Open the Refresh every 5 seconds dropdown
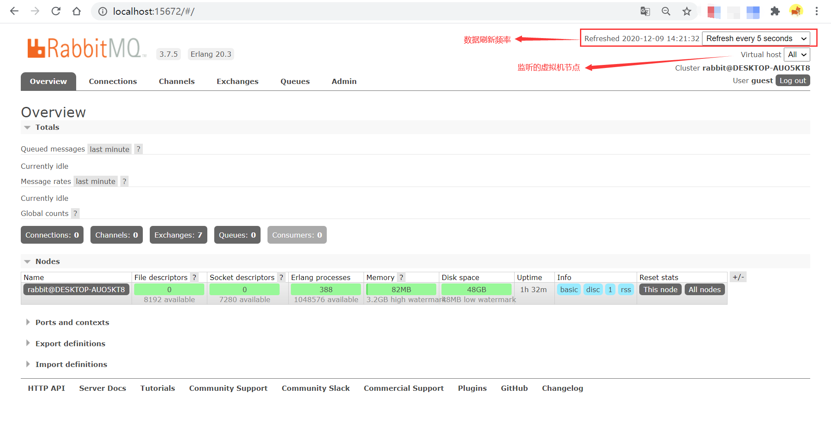 pyautogui.click(x=756, y=39)
